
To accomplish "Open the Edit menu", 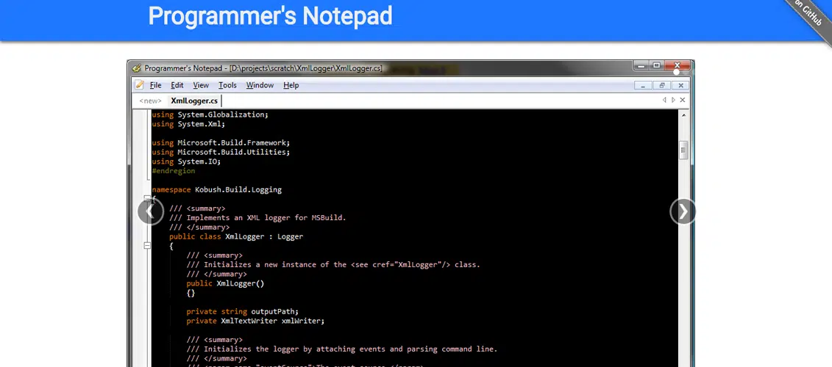I will click(177, 85).
